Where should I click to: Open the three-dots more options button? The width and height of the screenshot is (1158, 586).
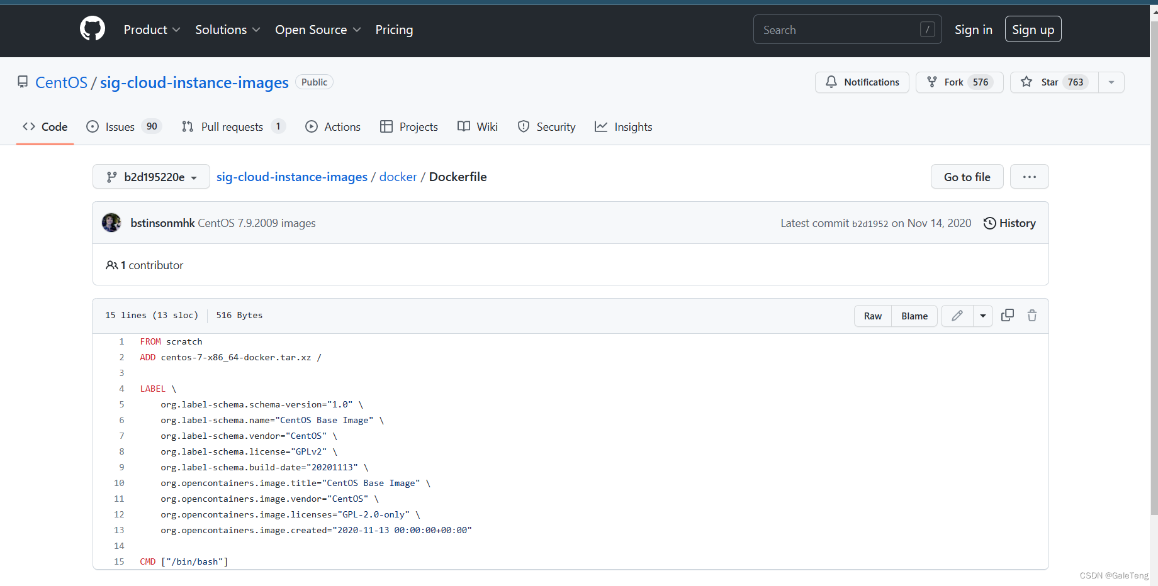[x=1029, y=177]
